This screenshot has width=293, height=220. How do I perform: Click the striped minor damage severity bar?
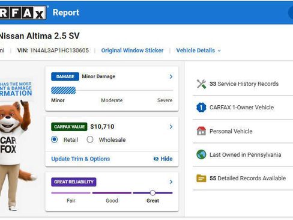click(64, 90)
